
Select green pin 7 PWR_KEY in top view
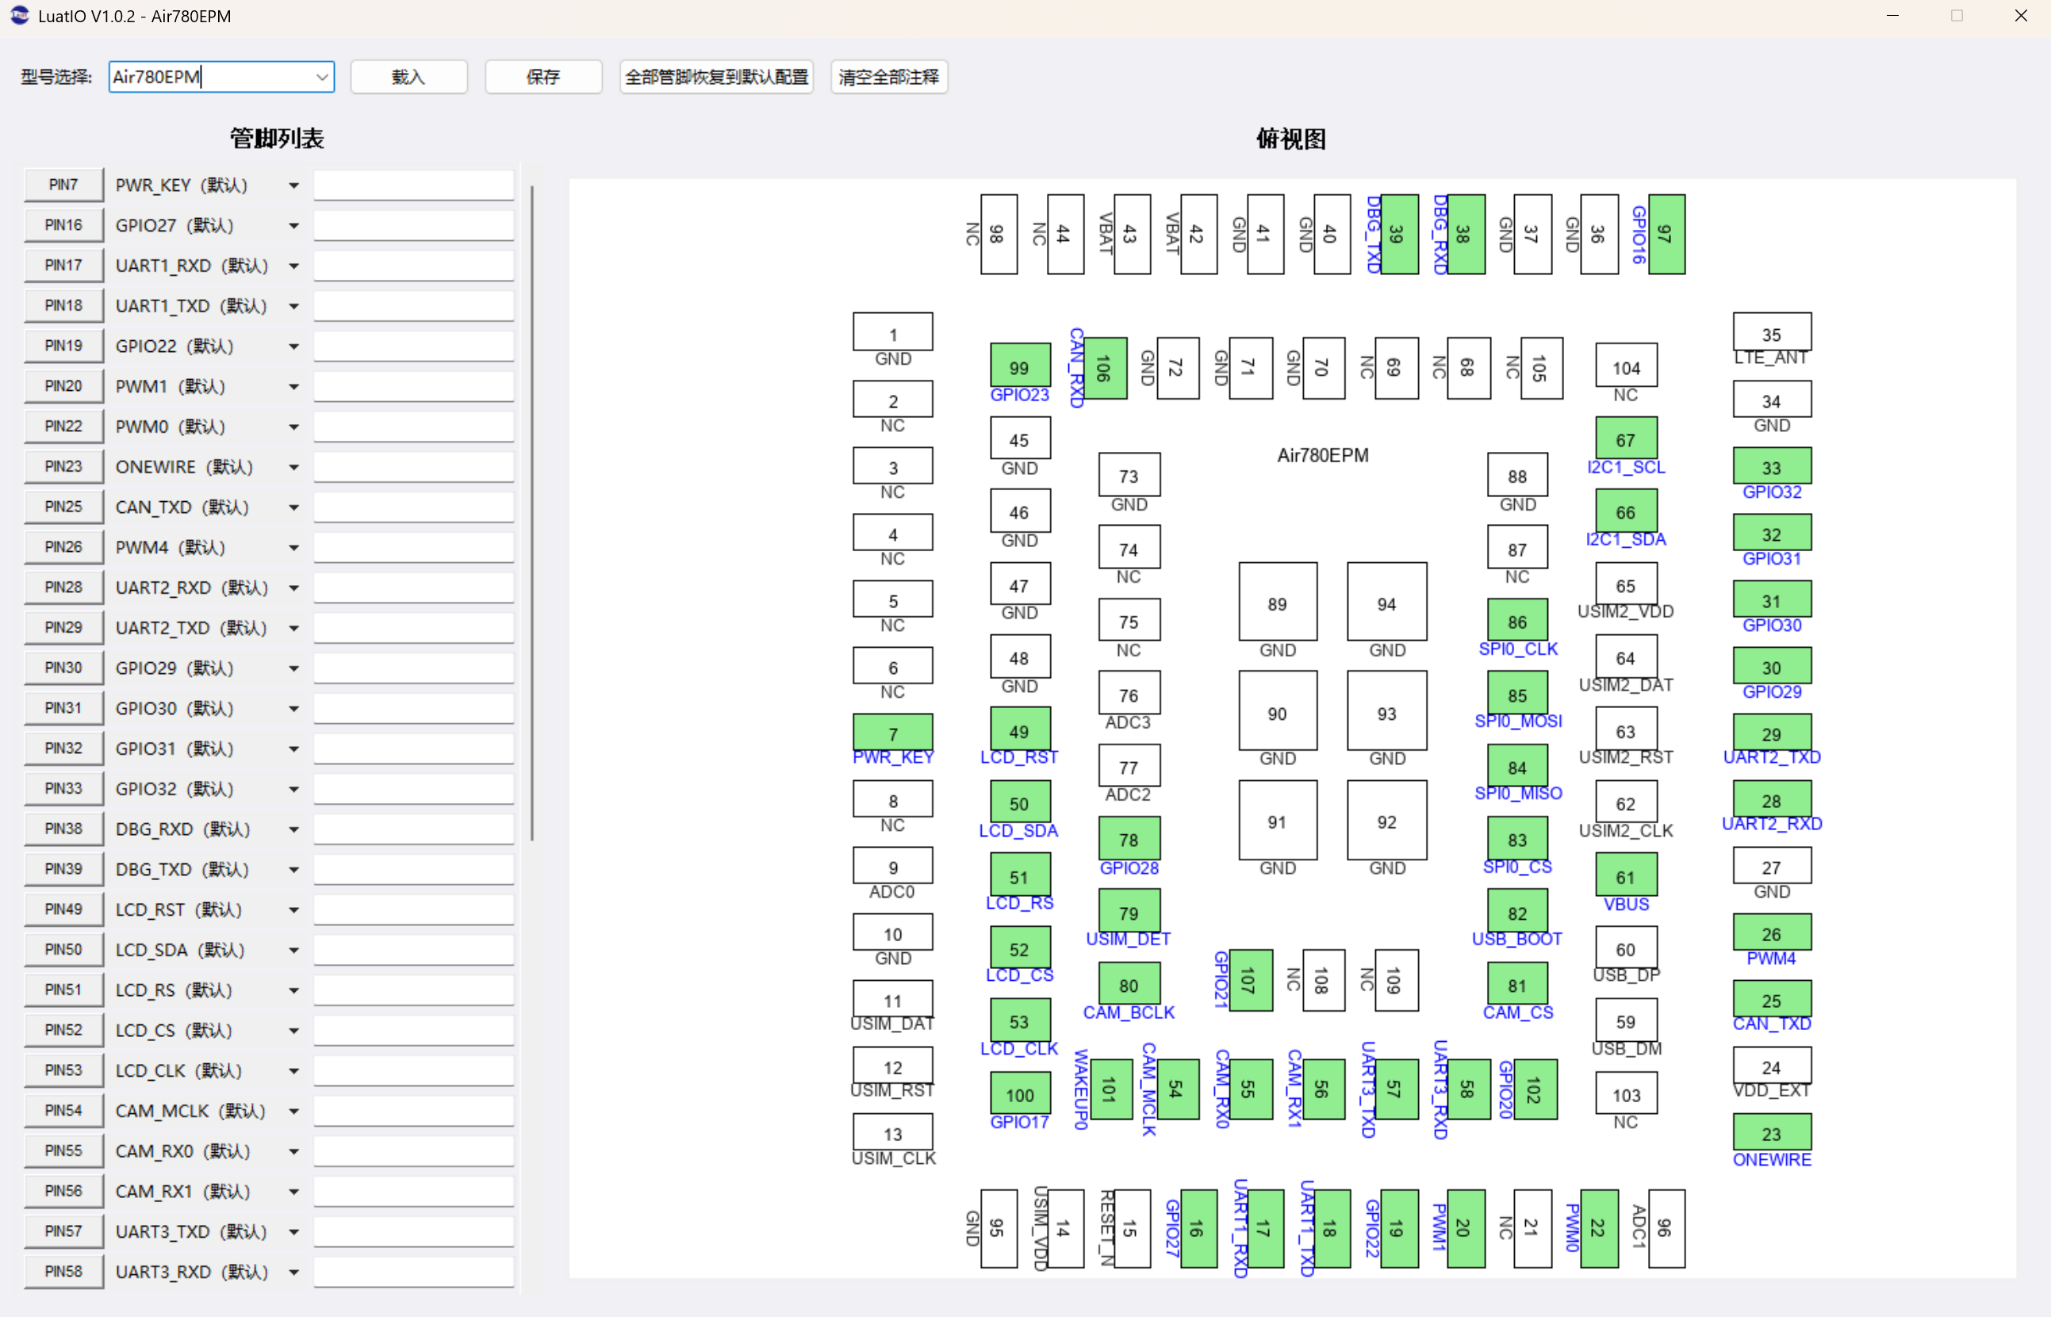click(893, 733)
